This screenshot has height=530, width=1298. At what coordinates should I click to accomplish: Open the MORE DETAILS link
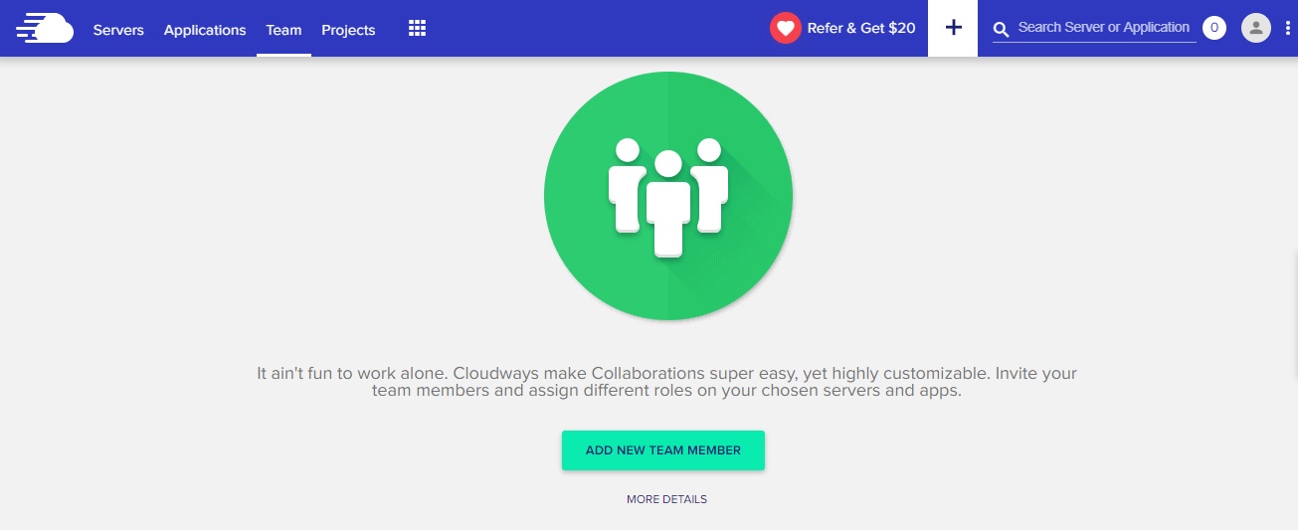click(x=666, y=499)
